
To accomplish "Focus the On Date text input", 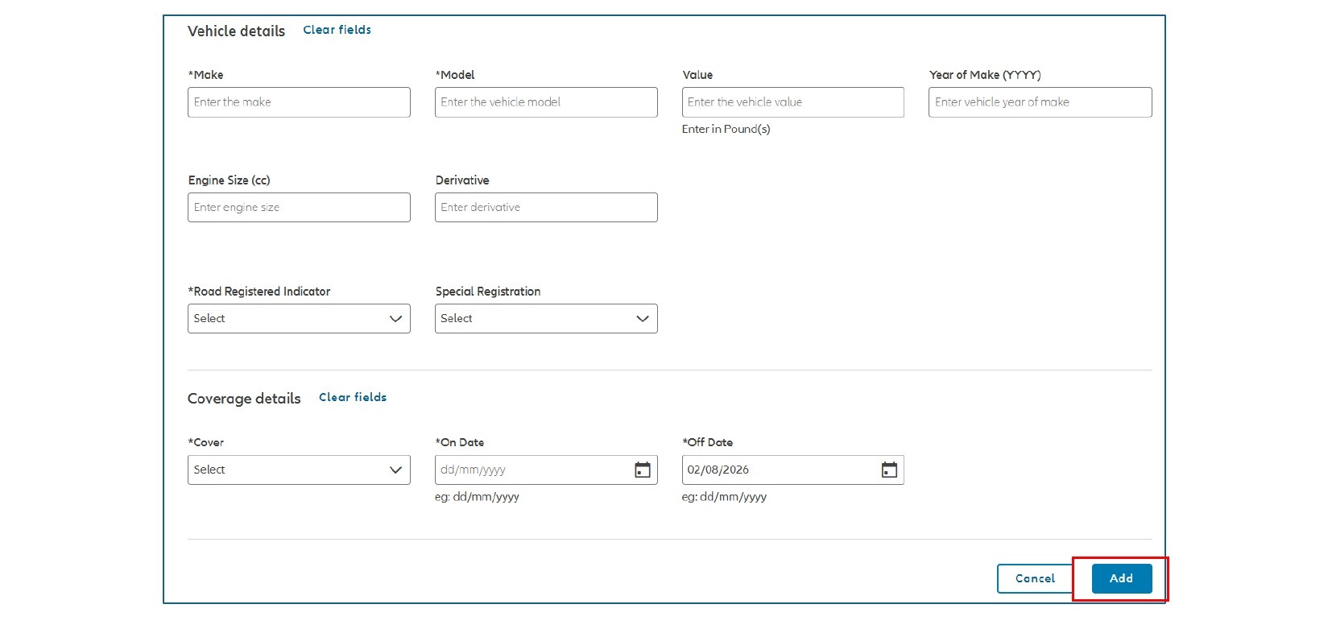I will click(x=533, y=470).
